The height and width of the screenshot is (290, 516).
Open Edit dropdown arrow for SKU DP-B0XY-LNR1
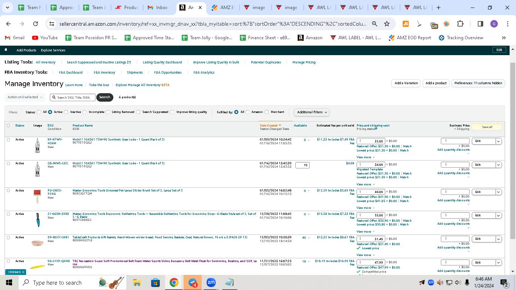499,239
